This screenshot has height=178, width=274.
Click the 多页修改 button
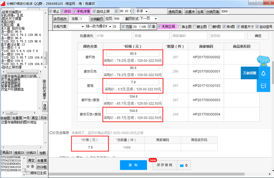point(60,19)
